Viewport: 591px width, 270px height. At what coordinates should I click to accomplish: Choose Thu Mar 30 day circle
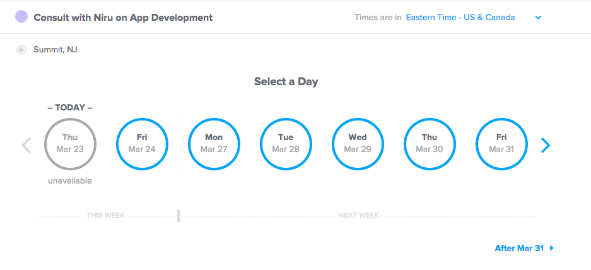(x=430, y=144)
